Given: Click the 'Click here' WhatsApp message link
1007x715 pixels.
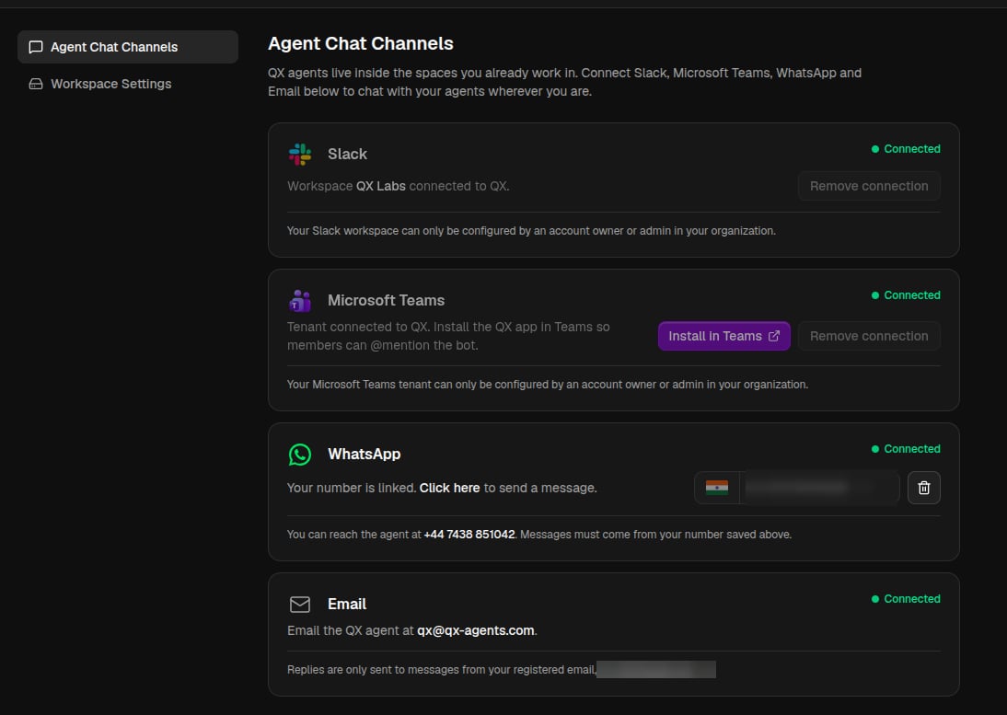Looking at the screenshot, I should click(449, 488).
